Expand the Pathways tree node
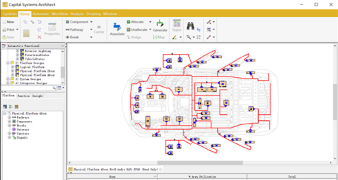This screenshot has height=180, width=338. tap(9, 118)
